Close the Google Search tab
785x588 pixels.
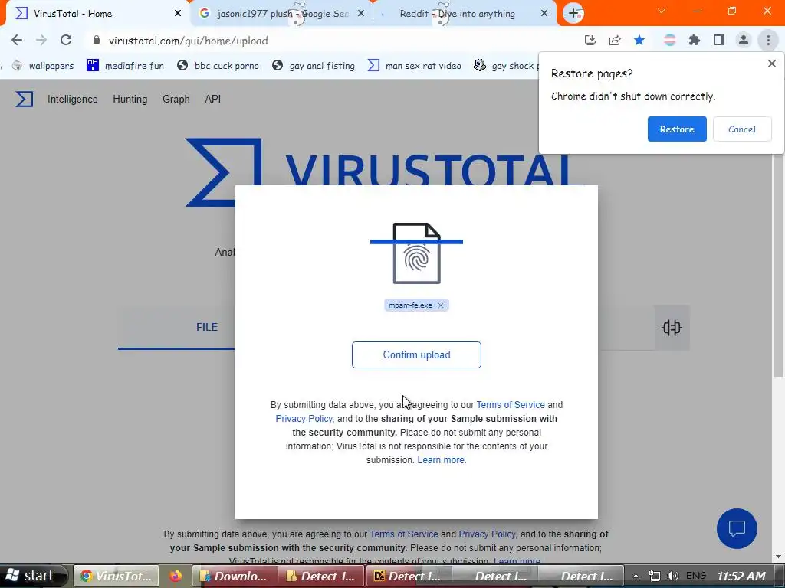[361, 14]
